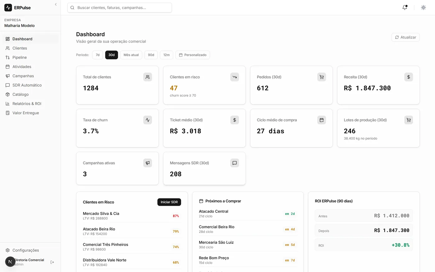Click the 79% churn score badge
The image size is (435, 272).
click(176, 231)
